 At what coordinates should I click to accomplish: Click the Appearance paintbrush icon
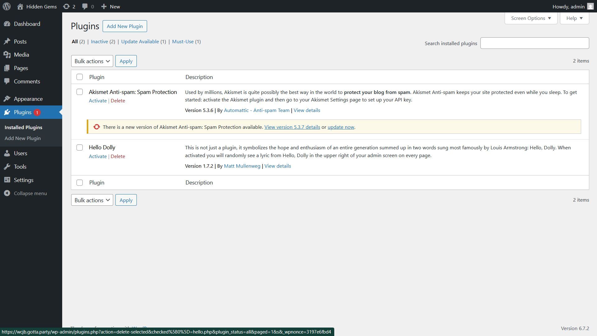7,99
